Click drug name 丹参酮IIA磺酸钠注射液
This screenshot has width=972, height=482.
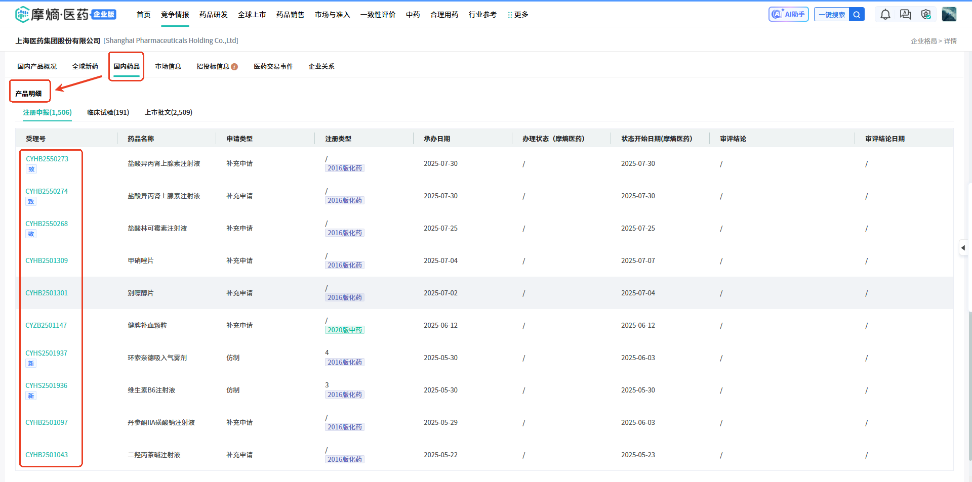[x=161, y=422]
